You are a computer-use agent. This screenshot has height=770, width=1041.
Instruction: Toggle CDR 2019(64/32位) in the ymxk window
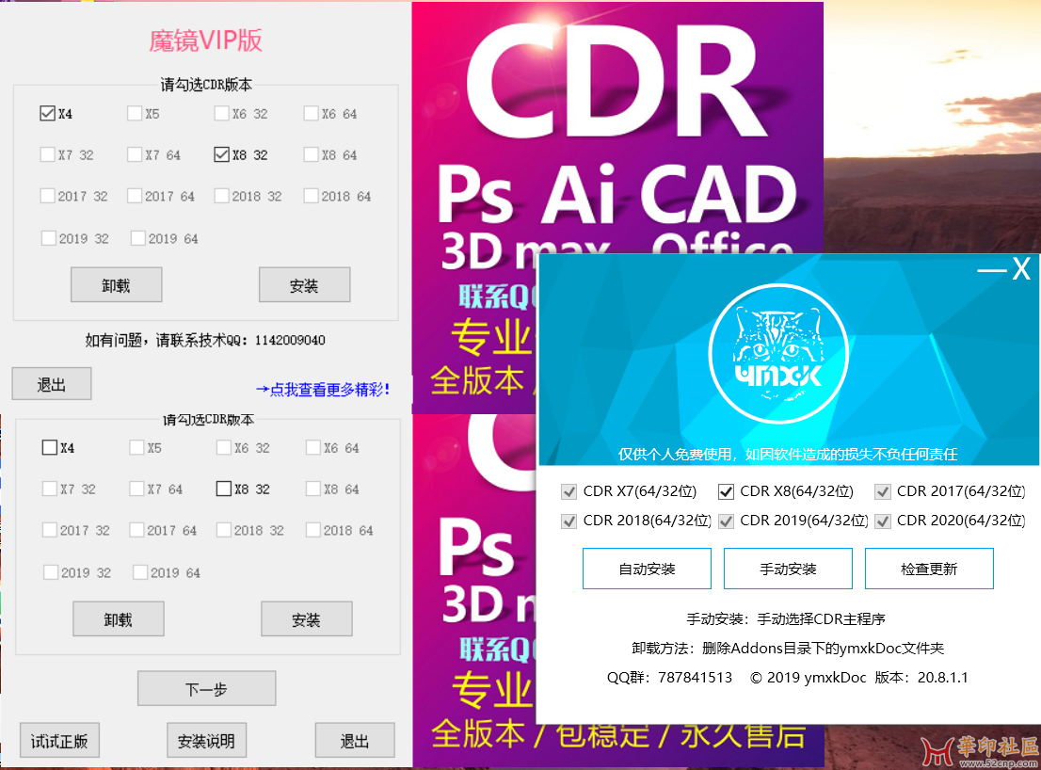pos(726,521)
